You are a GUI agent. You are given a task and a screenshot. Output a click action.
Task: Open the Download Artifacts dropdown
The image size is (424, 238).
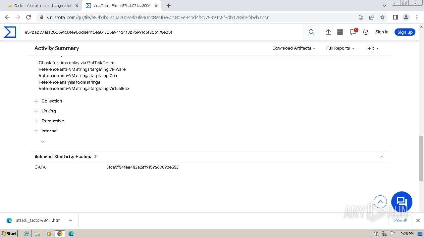pyautogui.click(x=293, y=48)
